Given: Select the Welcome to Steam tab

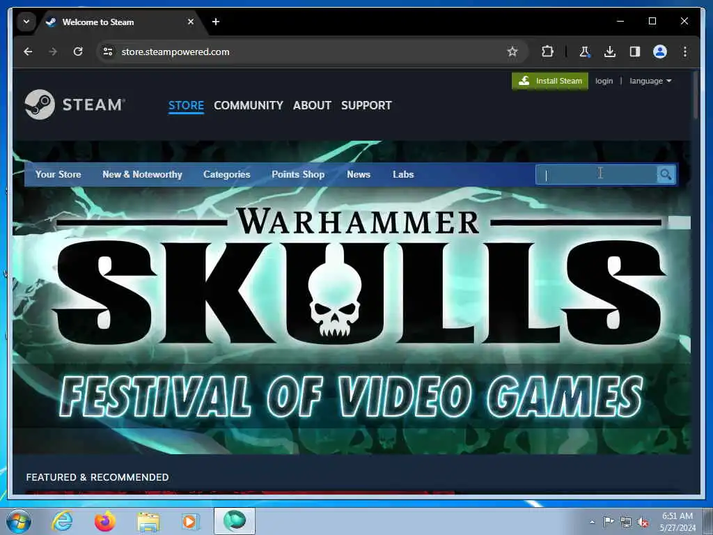Looking at the screenshot, I should click(x=119, y=22).
